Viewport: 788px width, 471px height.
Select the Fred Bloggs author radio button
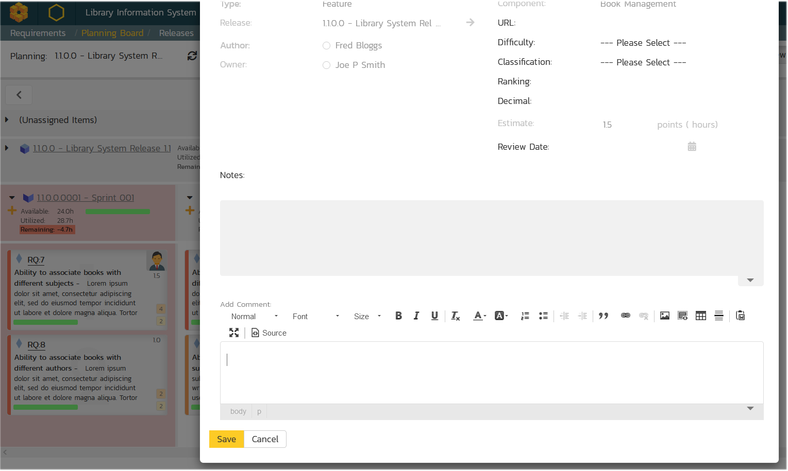click(x=326, y=46)
